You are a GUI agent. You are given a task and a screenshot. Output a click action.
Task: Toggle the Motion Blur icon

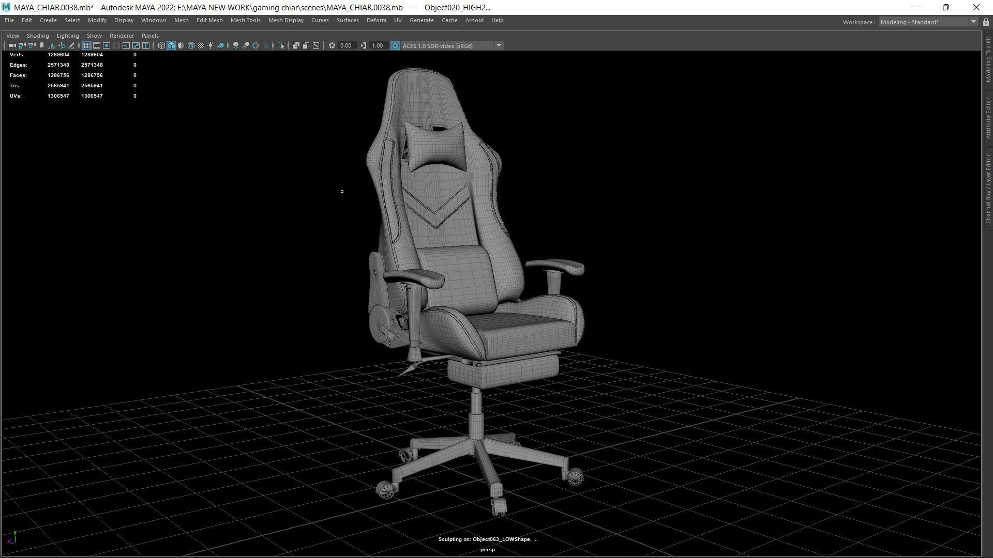point(246,45)
